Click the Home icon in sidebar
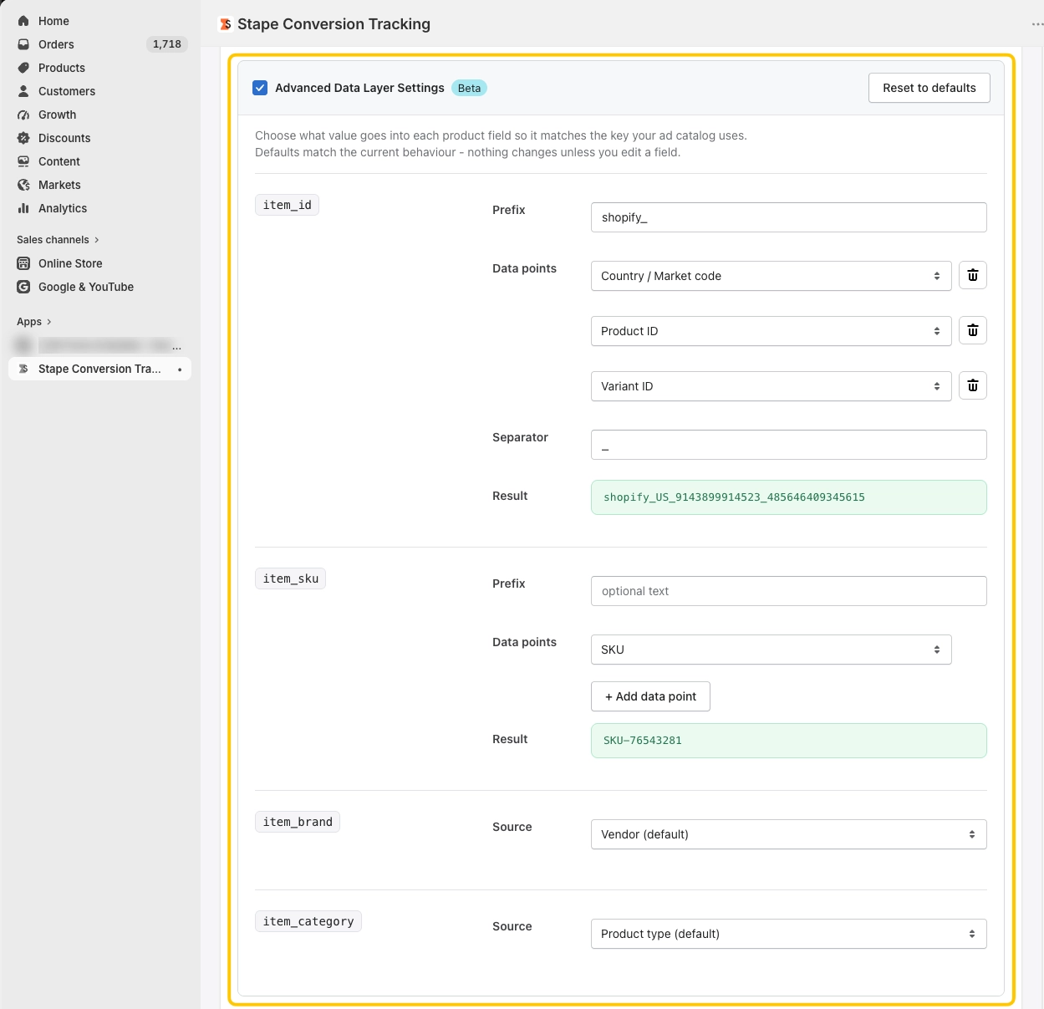The height and width of the screenshot is (1009, 1044). 23,21
